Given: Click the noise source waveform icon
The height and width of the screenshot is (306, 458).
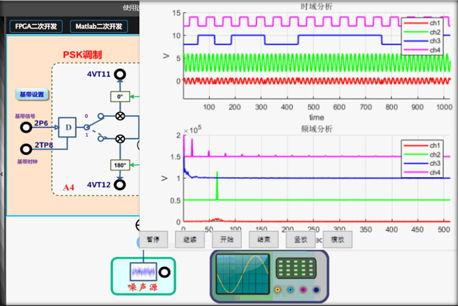Looking at the screenshot, I should point(143,272).
